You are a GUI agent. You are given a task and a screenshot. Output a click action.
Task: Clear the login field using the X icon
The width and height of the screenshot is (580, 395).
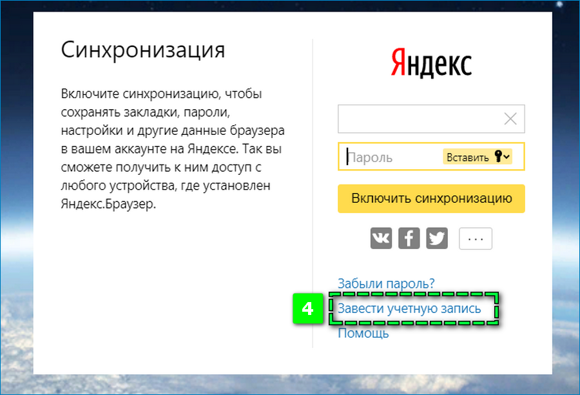[x=510, y=118]
